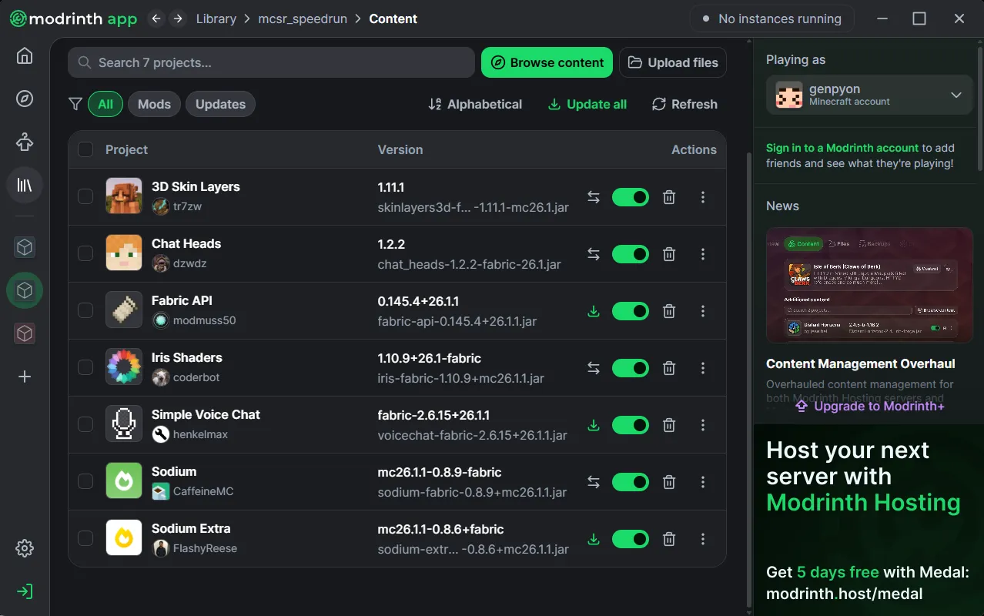Expand the genpyon account dropdown
The height and width of the screenshot is (616, 984).
pos(956,95)
